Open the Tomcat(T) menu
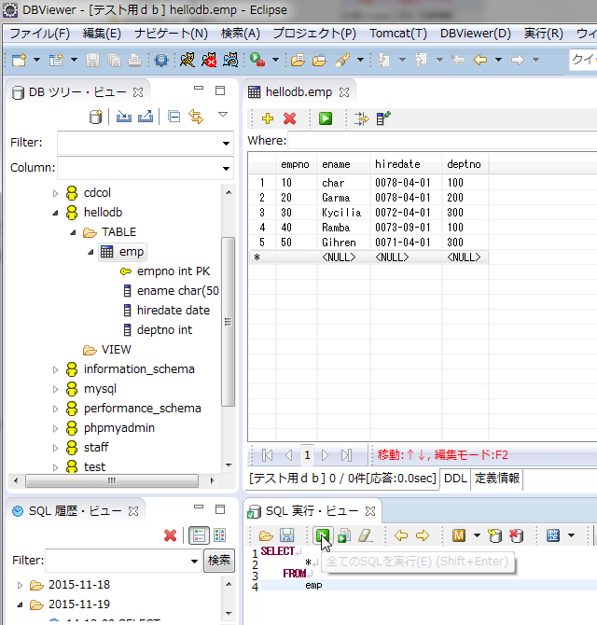 [398, 34]
